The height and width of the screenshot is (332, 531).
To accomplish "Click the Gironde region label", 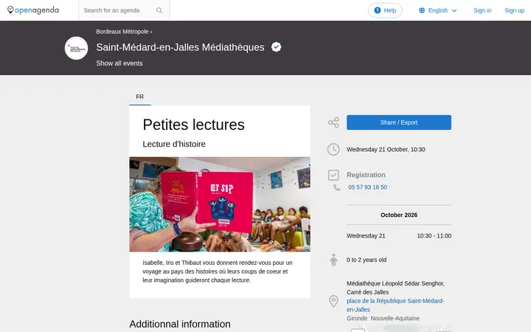I will click(357, 319).
